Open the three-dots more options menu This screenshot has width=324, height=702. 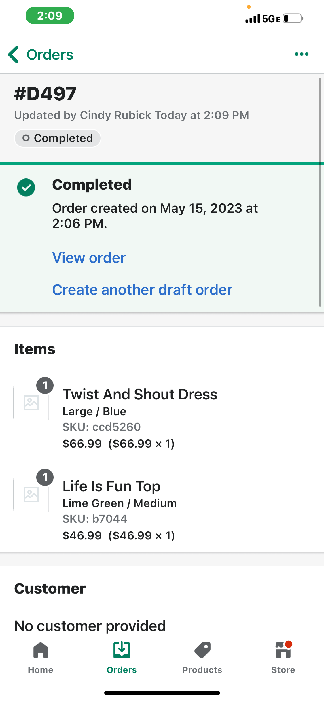pos(302,54)
